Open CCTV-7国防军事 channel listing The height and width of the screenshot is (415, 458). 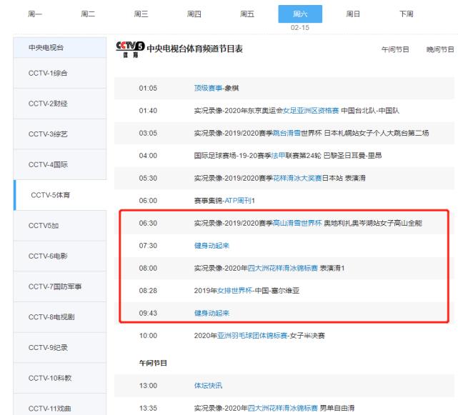[60, 287]
